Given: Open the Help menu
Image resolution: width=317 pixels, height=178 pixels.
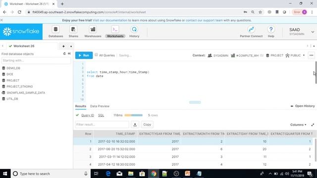Looking at the screenshot, I should (x=271, y=32).
